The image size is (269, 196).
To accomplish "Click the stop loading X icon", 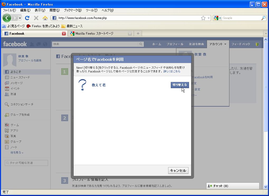I will (x=36, y=18).
